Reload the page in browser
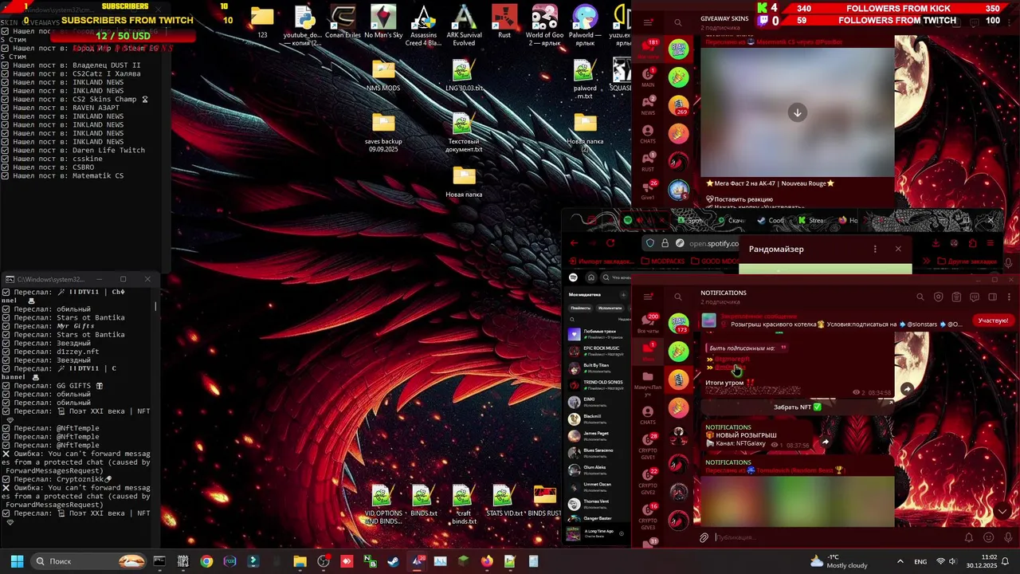 point(610,243)
